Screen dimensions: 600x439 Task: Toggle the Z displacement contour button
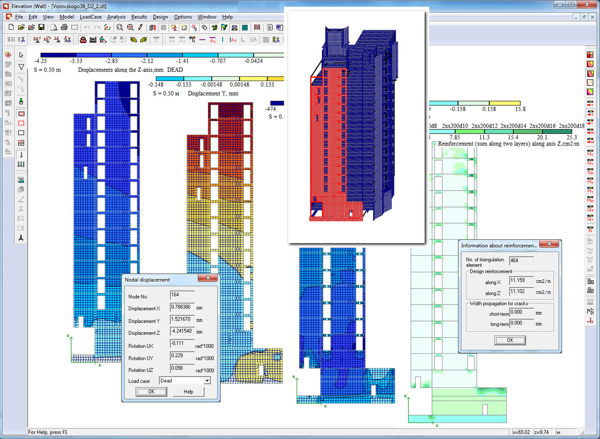pyautogui.click(x=590, y=114)
